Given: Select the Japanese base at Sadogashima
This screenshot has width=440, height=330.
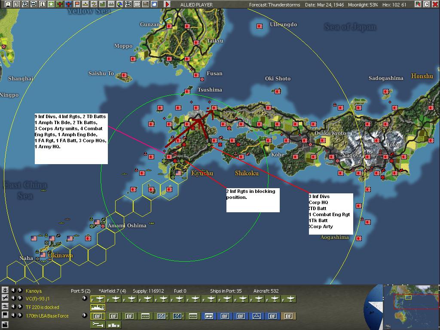Looking at the screenshot, I should tap(386, 91).
